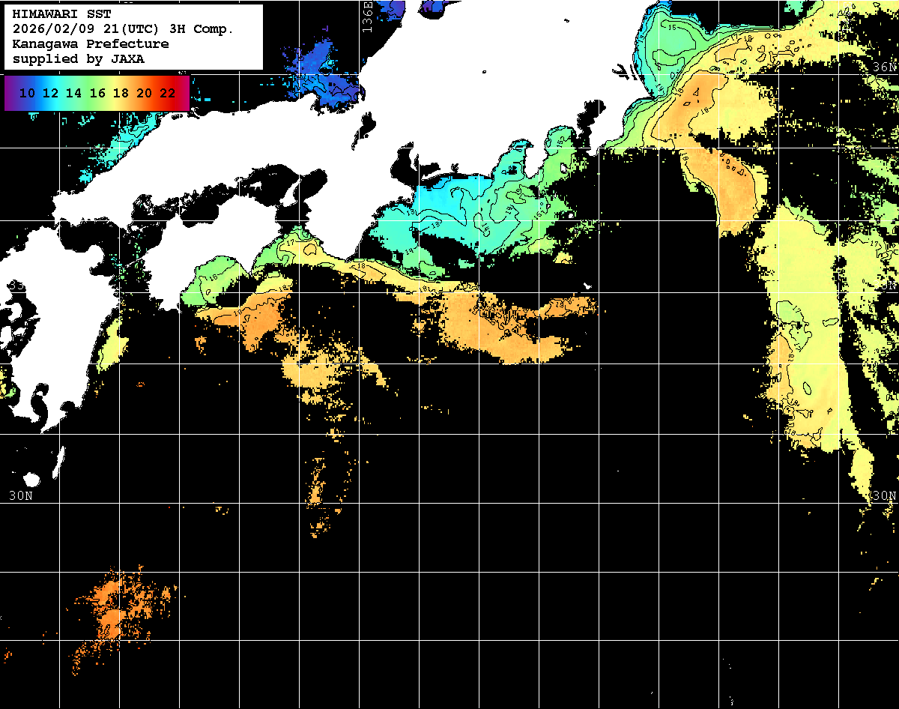The width and height of the screenshot is (899, 709).
Task: Click the 30N latitude label at right
Action: (884, 495)
